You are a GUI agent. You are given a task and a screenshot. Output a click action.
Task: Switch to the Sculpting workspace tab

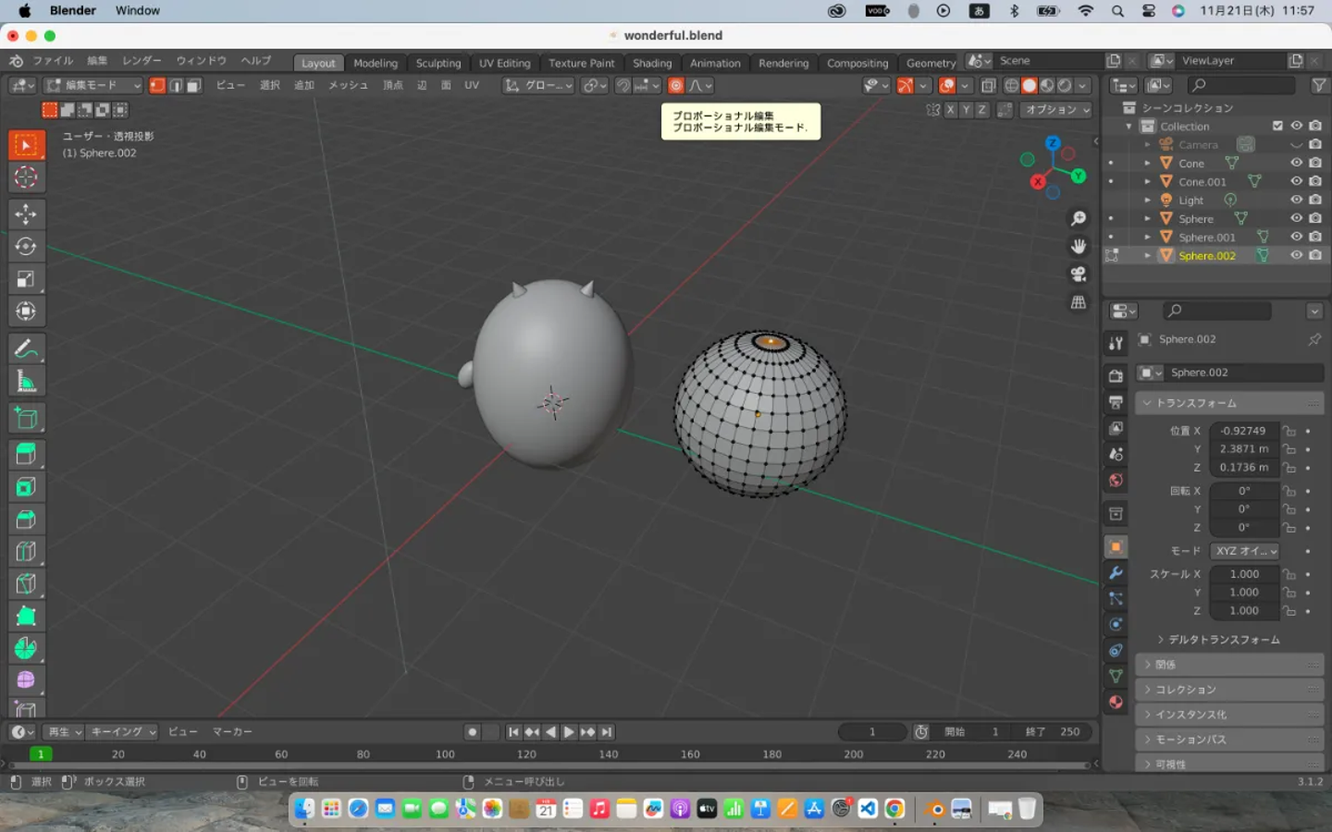tap(438, 64)
